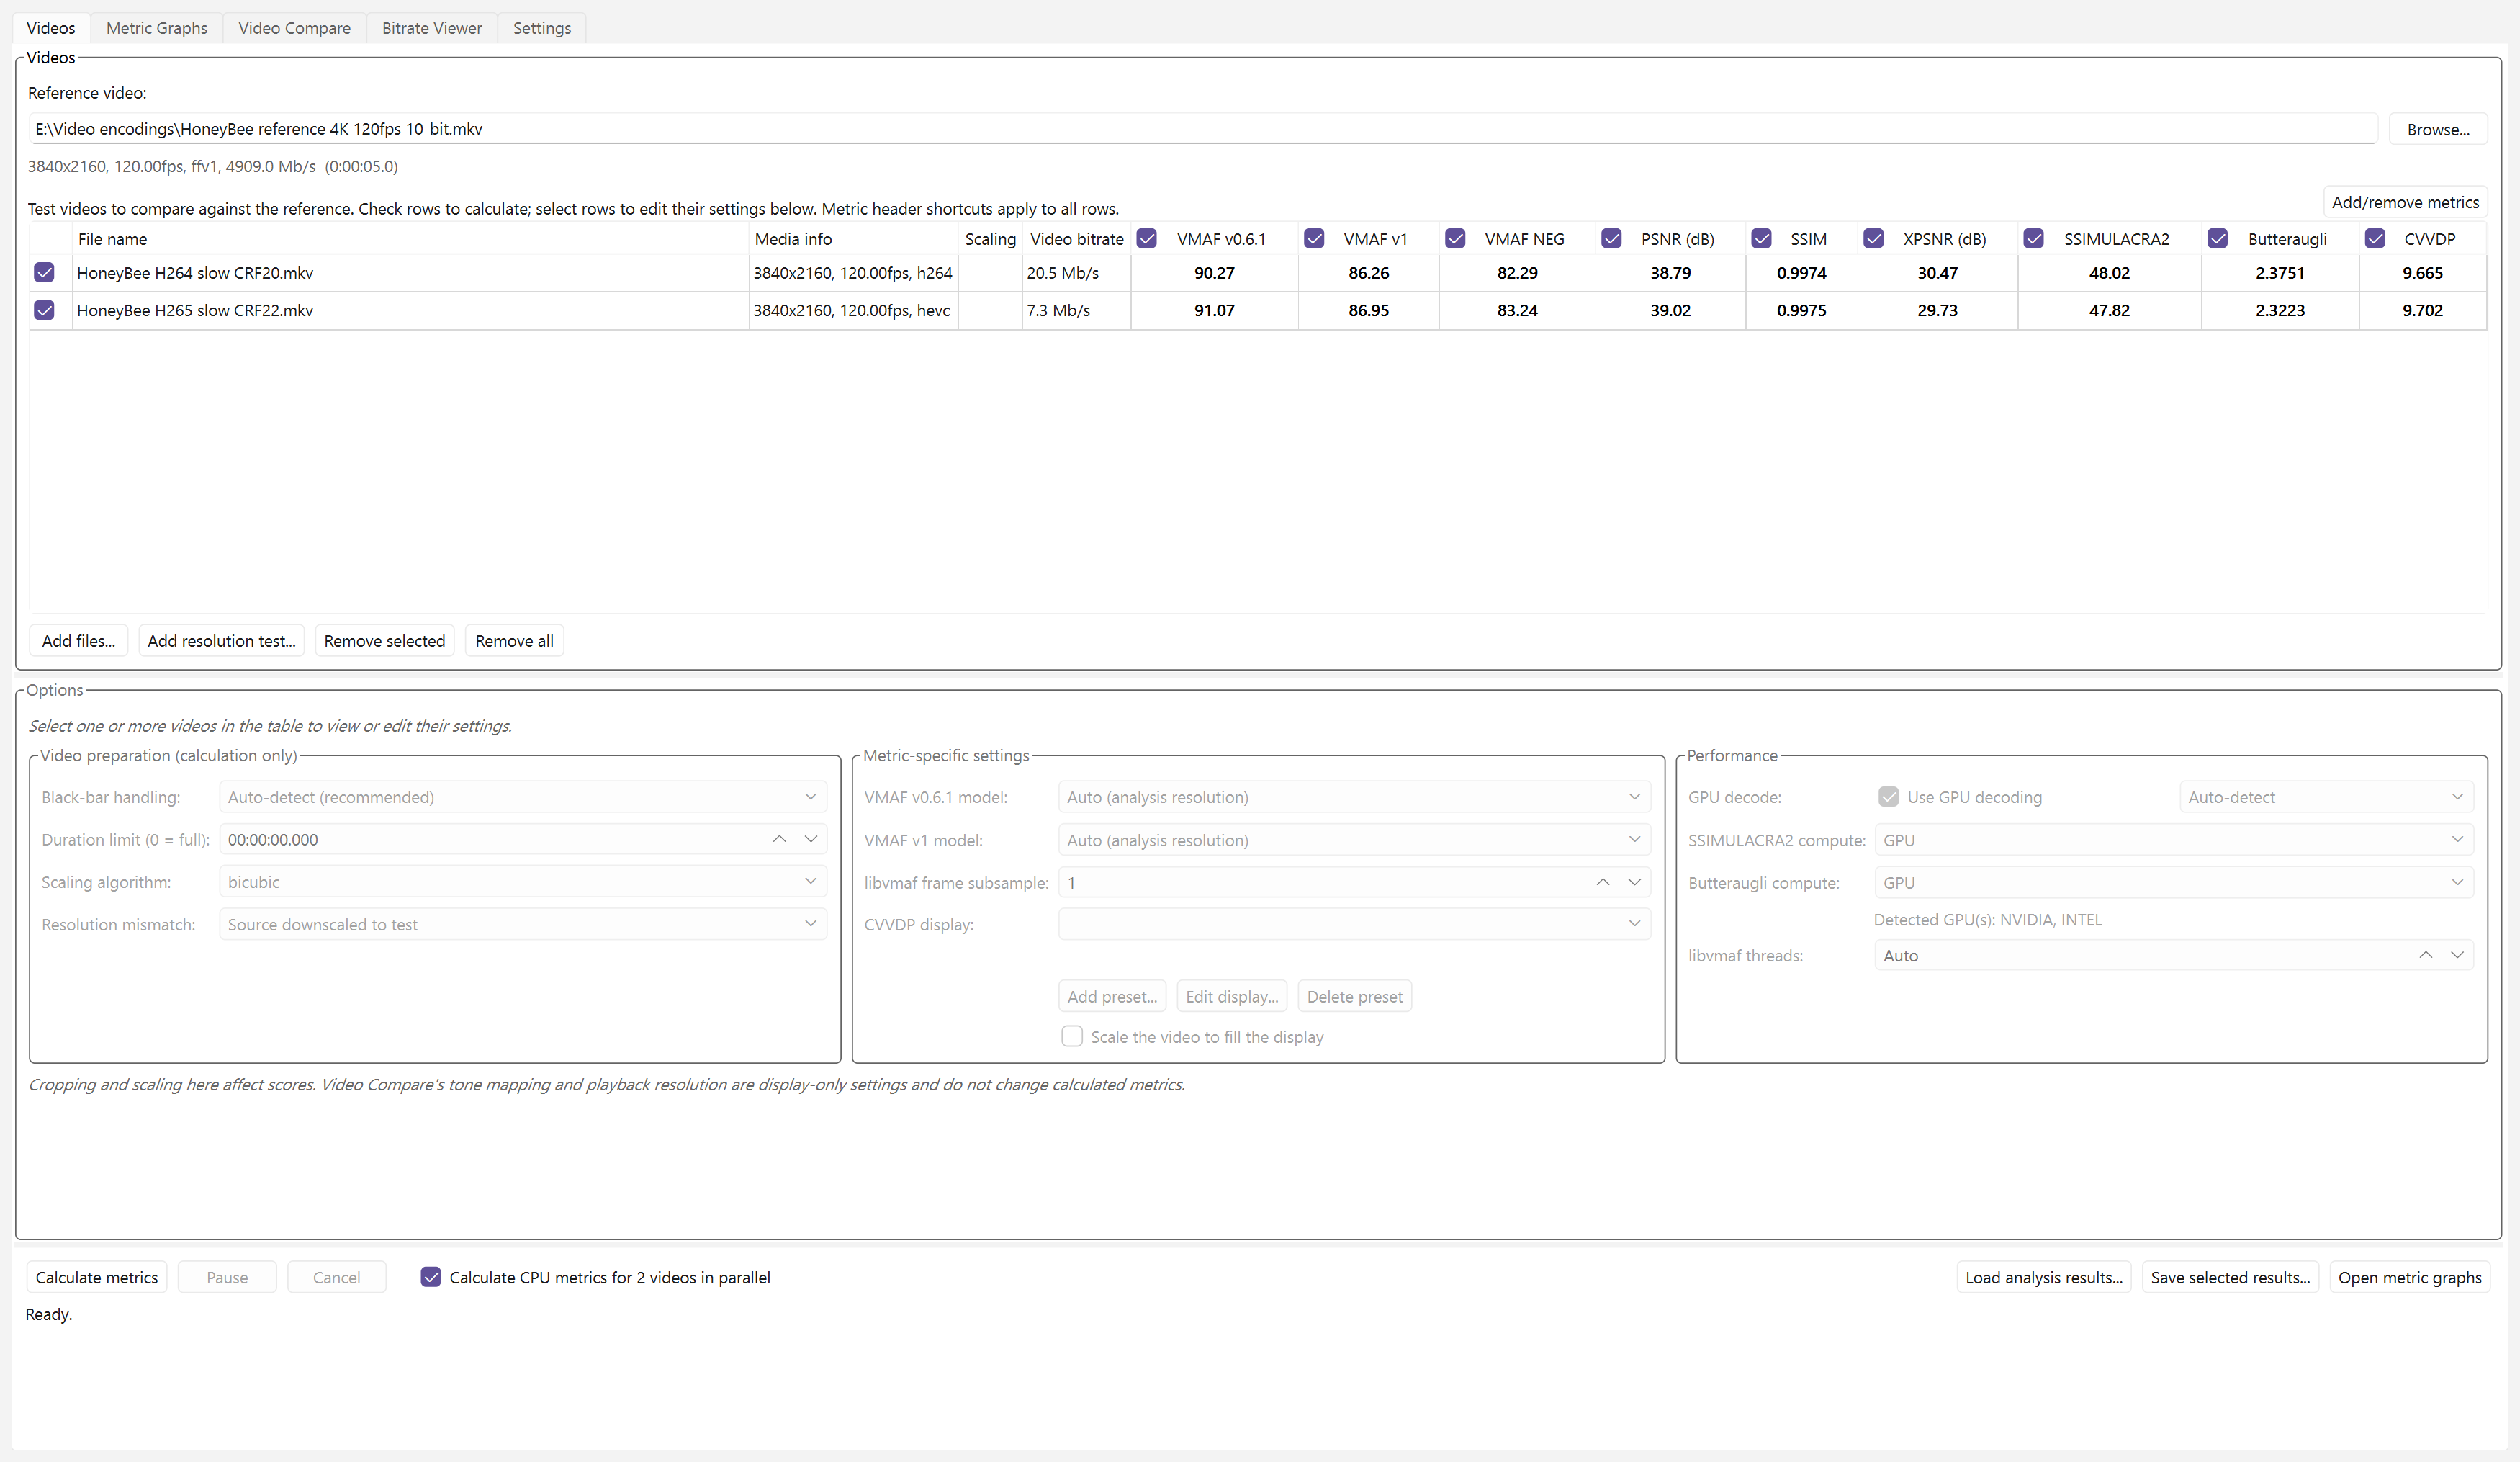Toggle the CVVDP column header checkbox
Image resolution: width=2520 pixels, height=1462 pixels.
point(2375,239)
